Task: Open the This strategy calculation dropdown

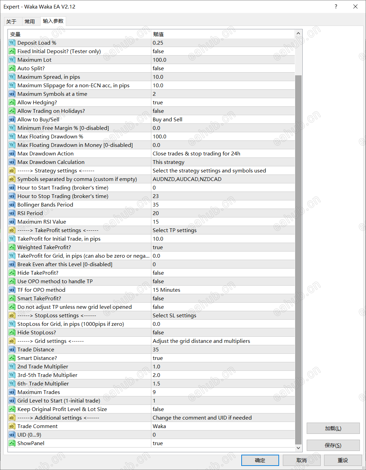Action: pyautogui.click(x=223, y=162)
